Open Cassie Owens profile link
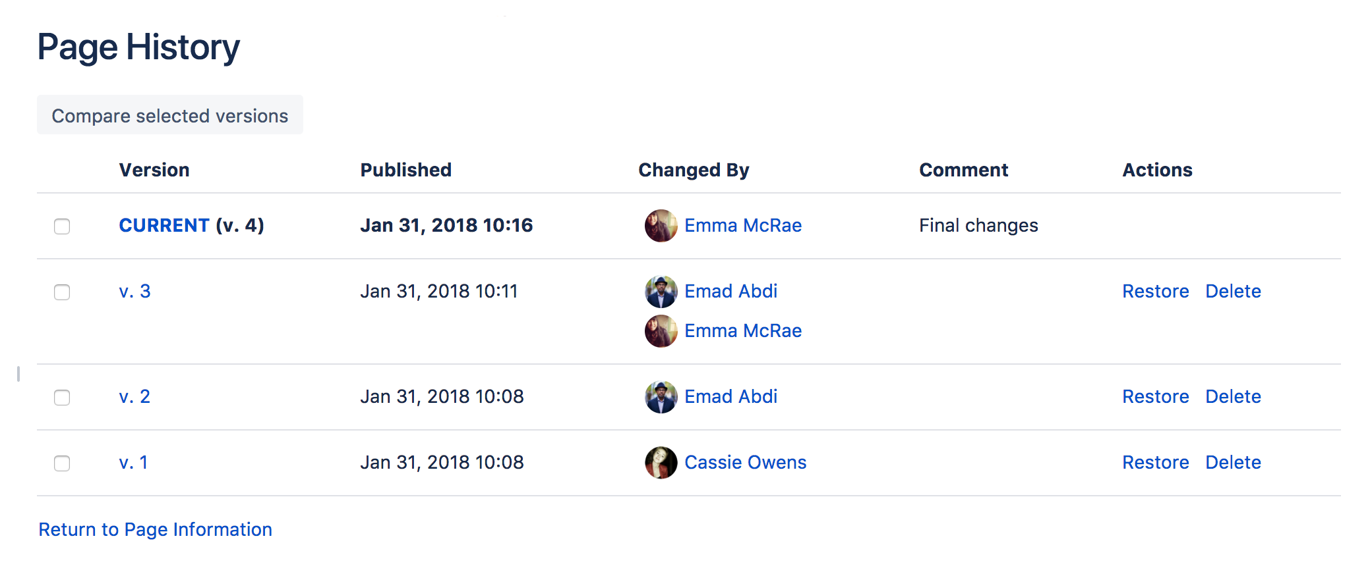The image size is (1370, 578). (745, 462)
